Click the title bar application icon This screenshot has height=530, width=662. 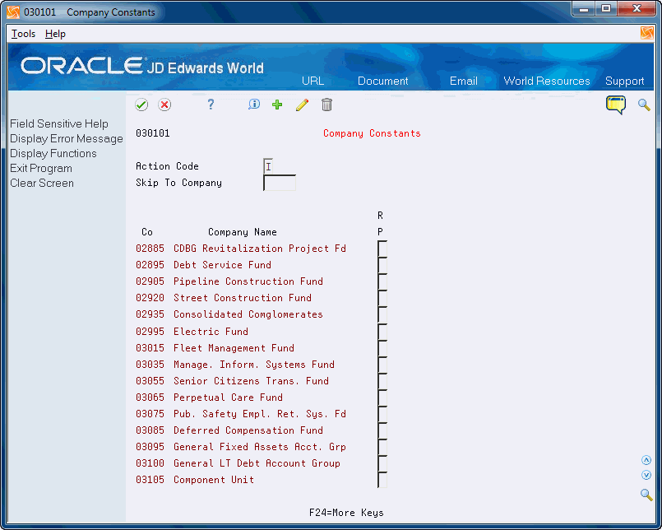pos(13,12)
